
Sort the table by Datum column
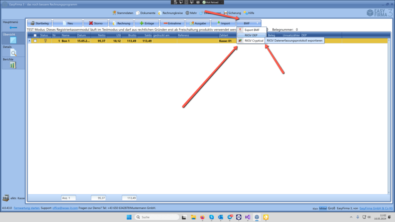tap(83, 35)
